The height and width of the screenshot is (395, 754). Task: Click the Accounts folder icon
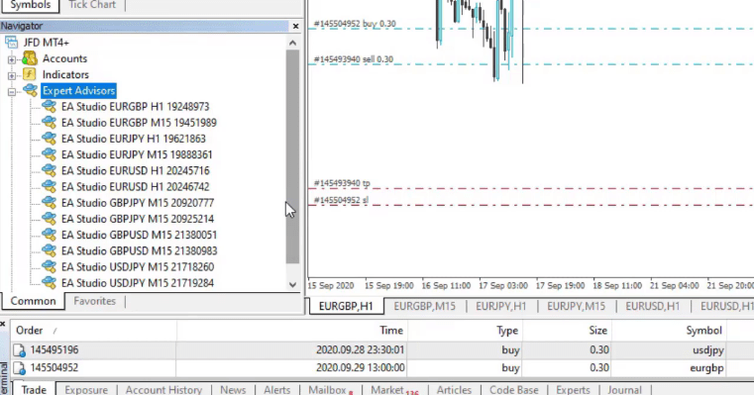[x=30, y=58]
